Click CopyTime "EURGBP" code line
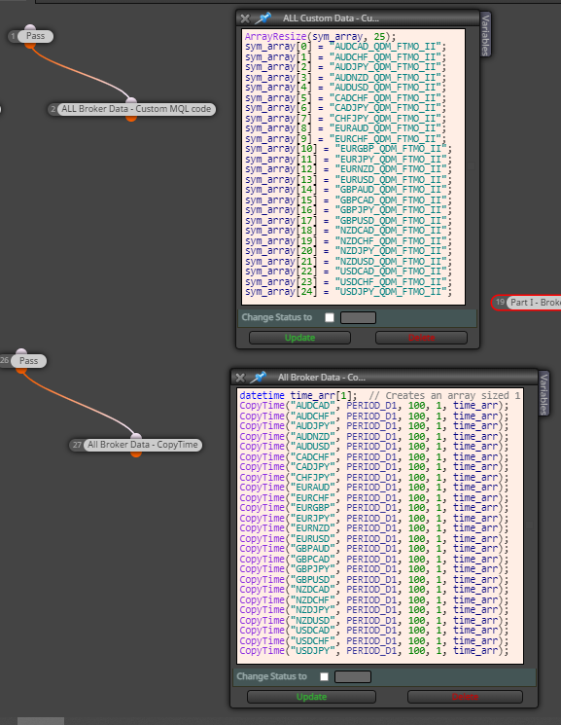Viewport: 561px width, 725px height. point(374,508)
